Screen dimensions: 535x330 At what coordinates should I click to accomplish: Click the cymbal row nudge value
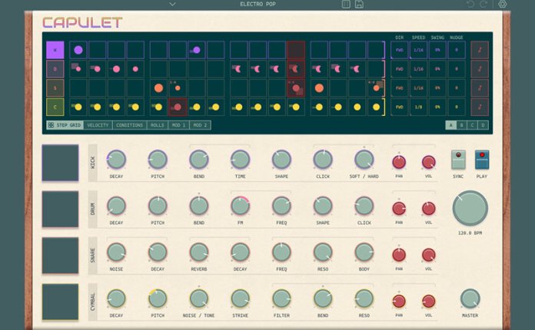point(457,107)
